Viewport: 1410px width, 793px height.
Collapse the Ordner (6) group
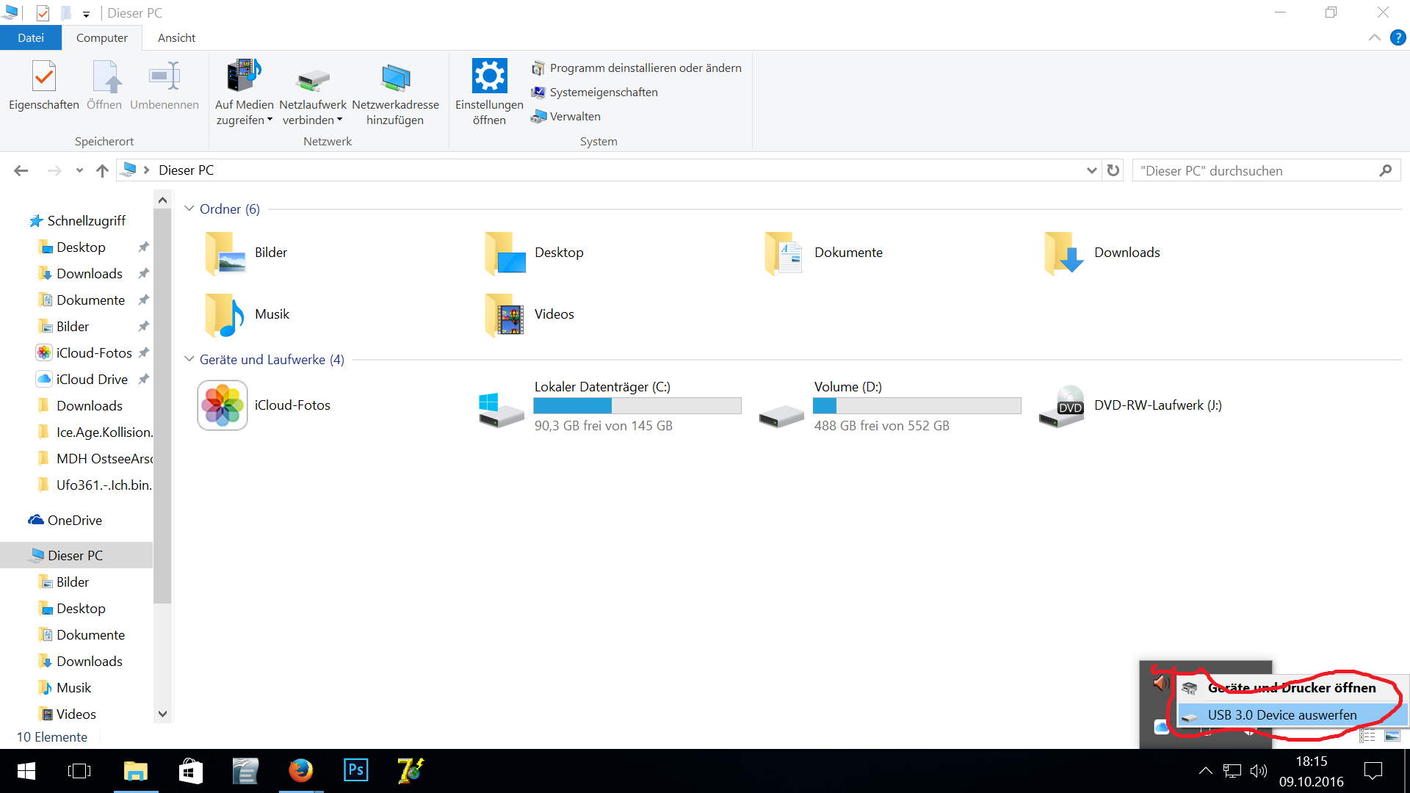pos(189,209)
